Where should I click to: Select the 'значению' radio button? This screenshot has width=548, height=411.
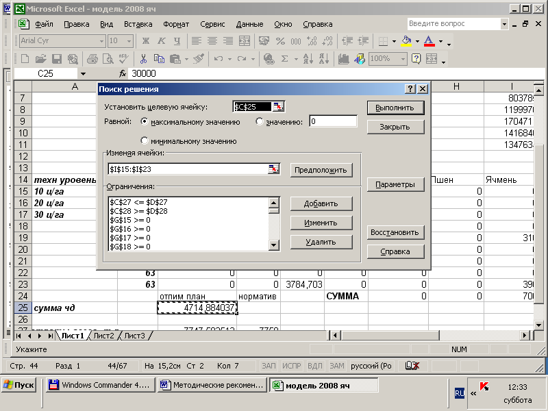point(260,122)
